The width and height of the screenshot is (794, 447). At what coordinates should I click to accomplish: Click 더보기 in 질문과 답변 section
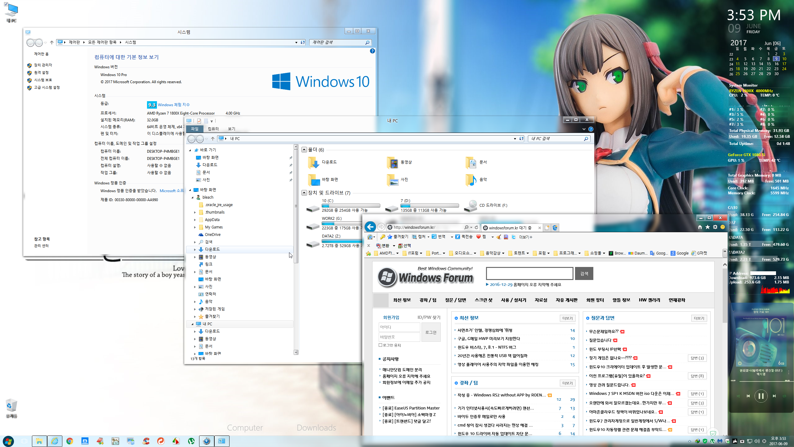click(x=699, y=318)
